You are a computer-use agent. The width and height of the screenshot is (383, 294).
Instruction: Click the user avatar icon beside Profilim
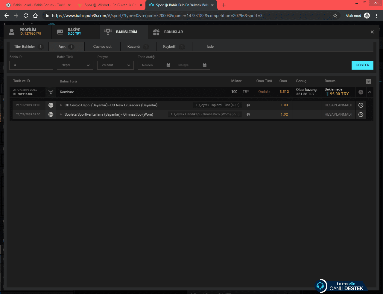12,32
